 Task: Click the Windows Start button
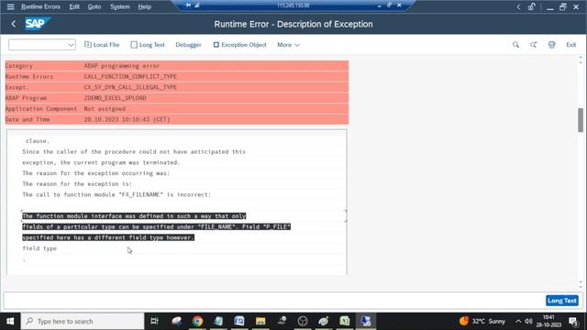pos(10,321)
